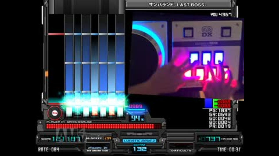Viewport: 279px width, 156px height.
Task: Click the white key beside the scratch icon
Action: point(69,112)
